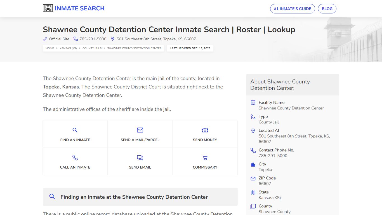Click the Call an Inmate phone icon

click(75, 158)
